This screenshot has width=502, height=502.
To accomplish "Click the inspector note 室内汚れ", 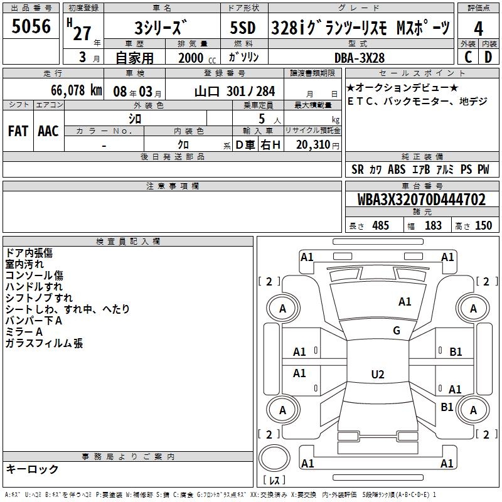I will (x=24, y=264).
